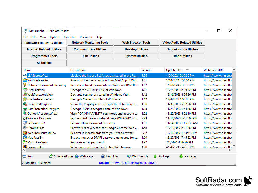
Task: Click the MadPassExt row icon
Action: tap(25, 137)
